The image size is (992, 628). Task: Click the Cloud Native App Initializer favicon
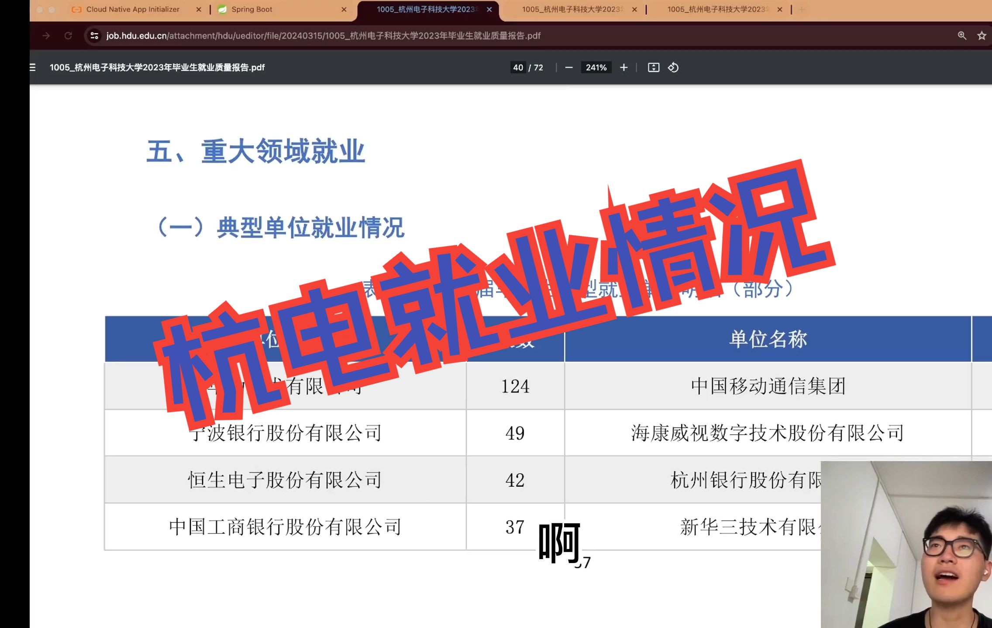pos(76,9)
